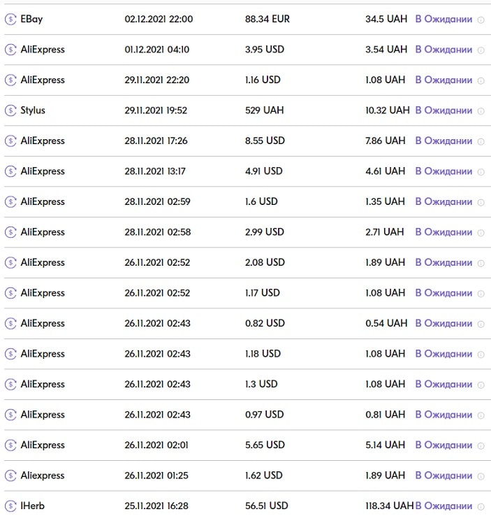Click info icon on 0.82 USD row
491x521 pixels.
point(481,324)
